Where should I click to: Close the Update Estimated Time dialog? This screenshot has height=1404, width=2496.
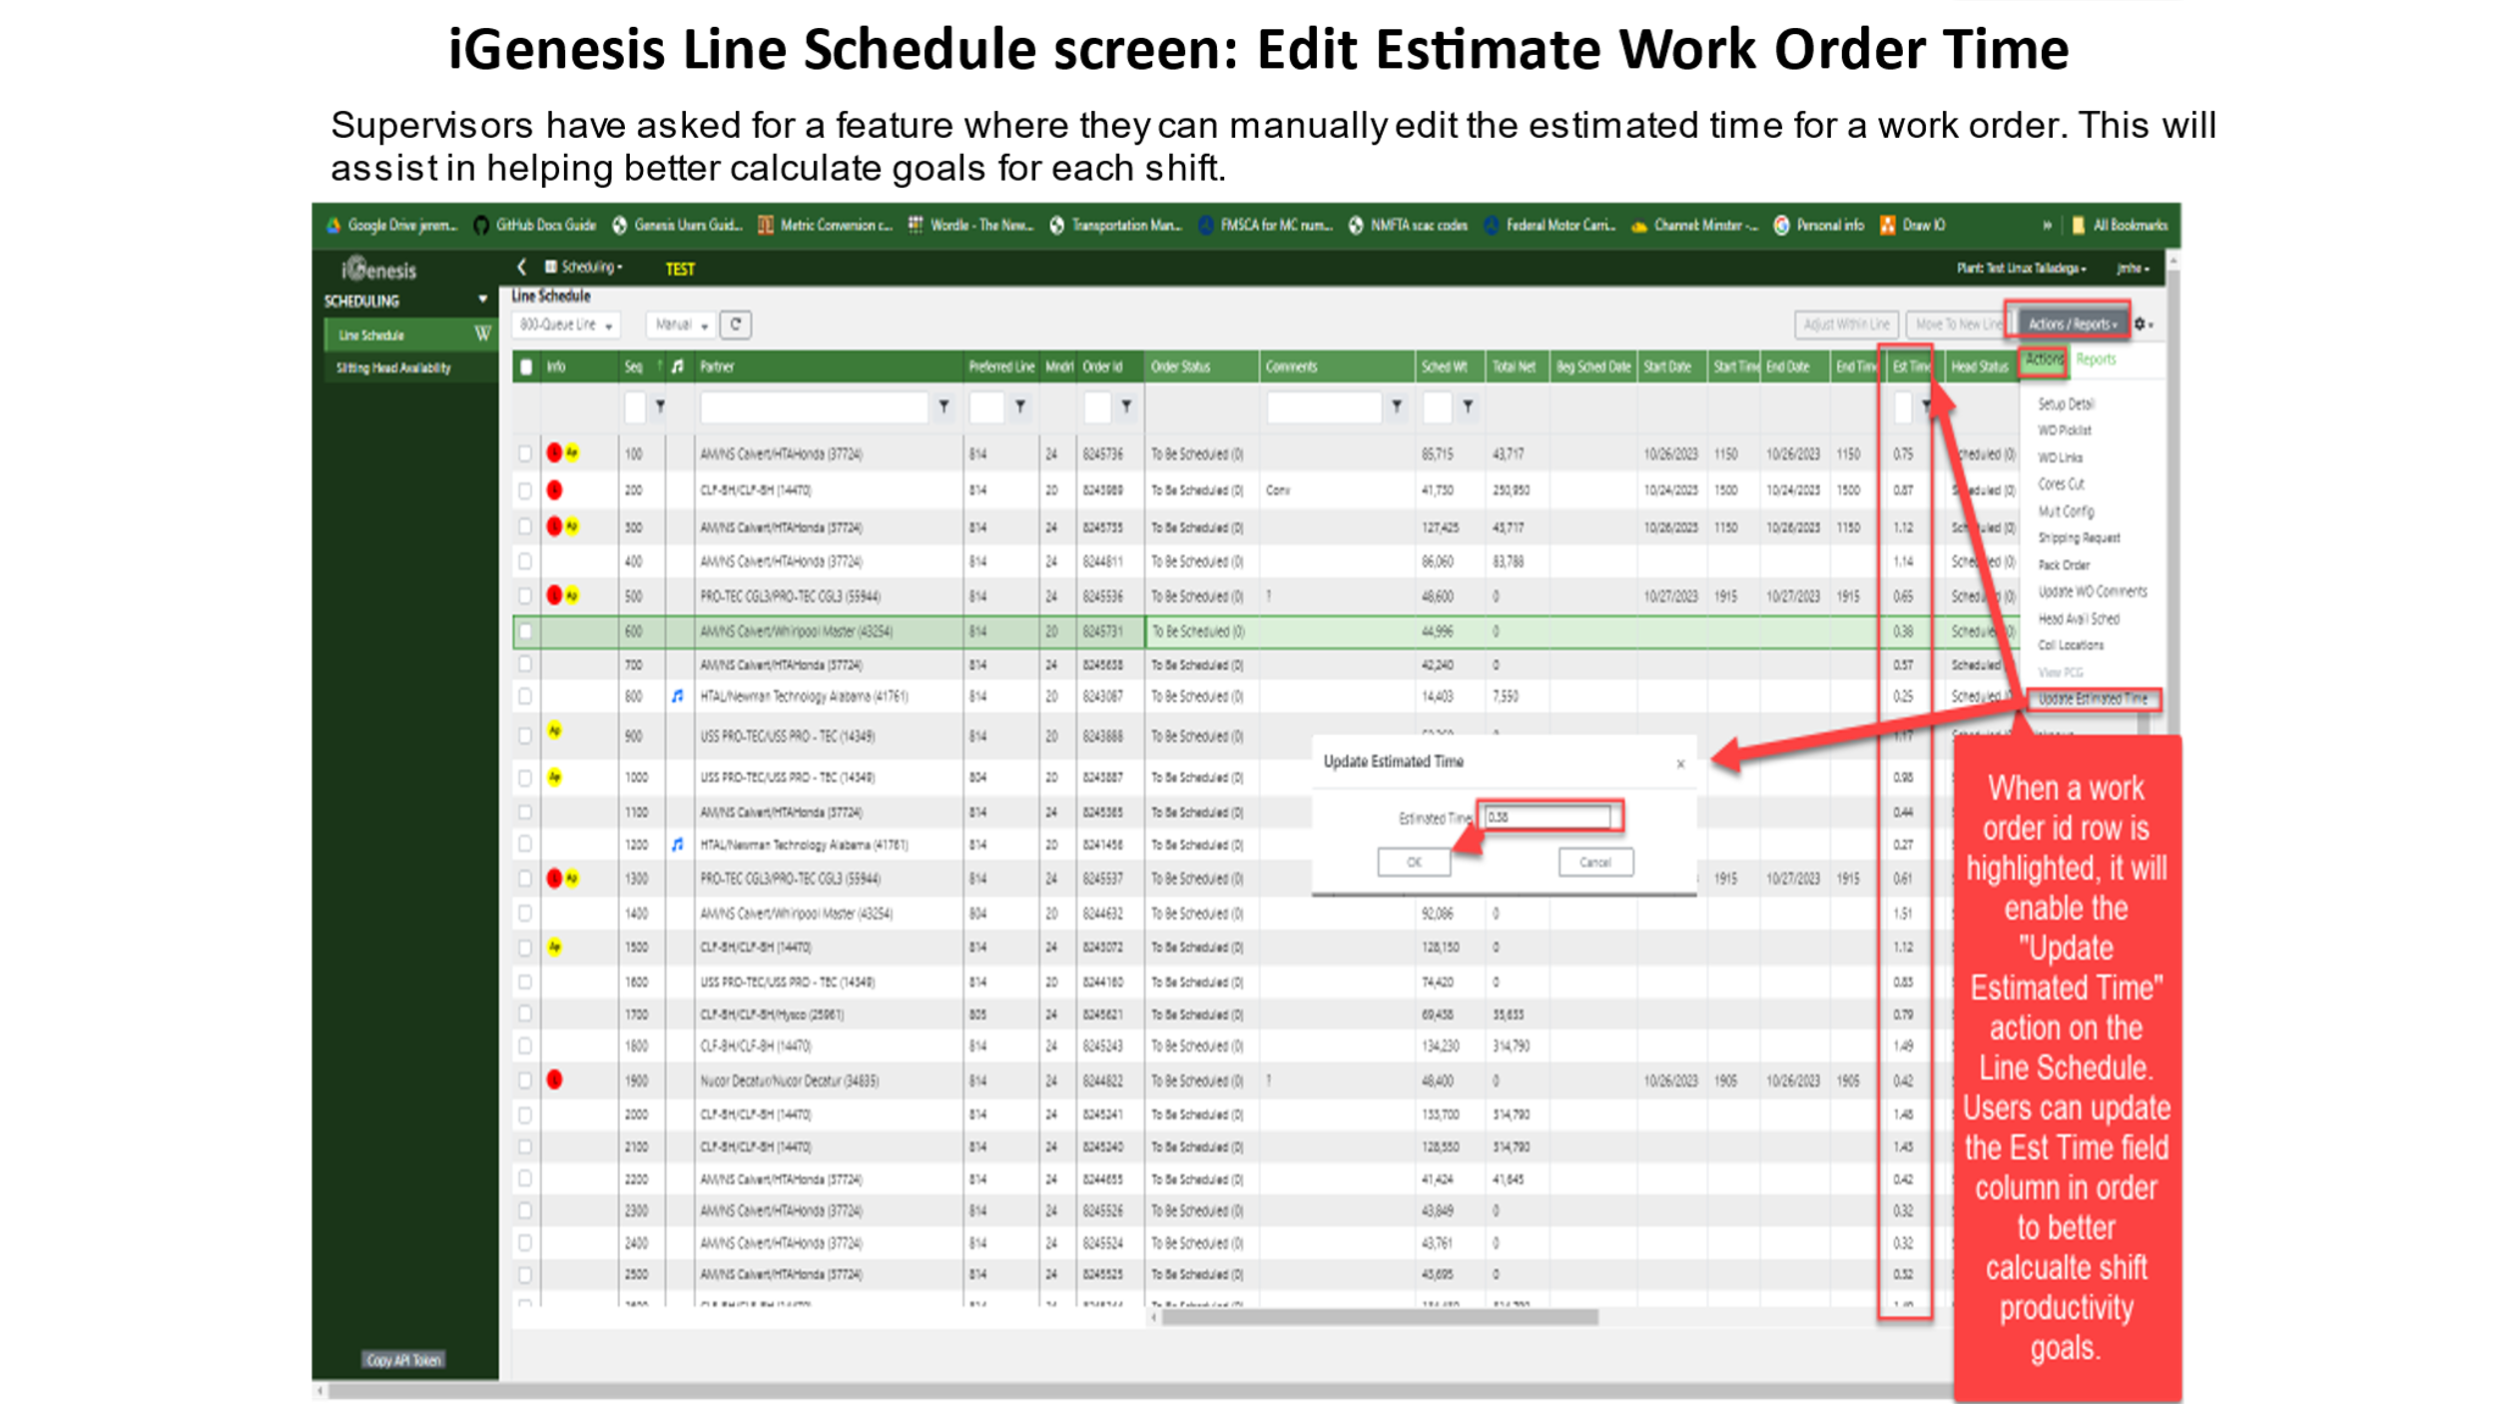point(1680,764)
